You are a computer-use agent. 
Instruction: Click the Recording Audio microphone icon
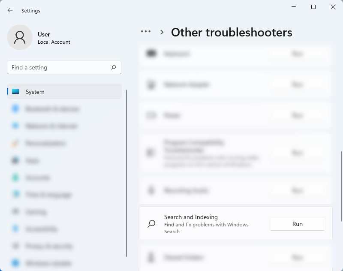coord(151,190)
